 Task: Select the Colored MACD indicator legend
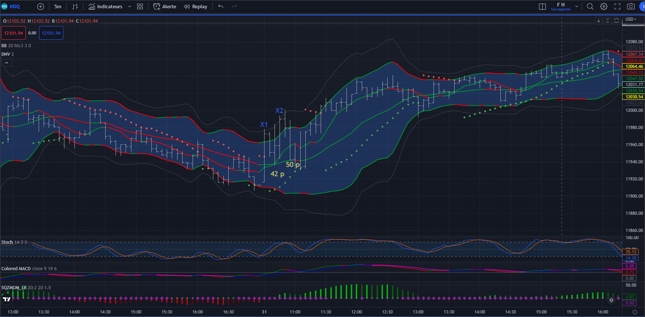29,269
